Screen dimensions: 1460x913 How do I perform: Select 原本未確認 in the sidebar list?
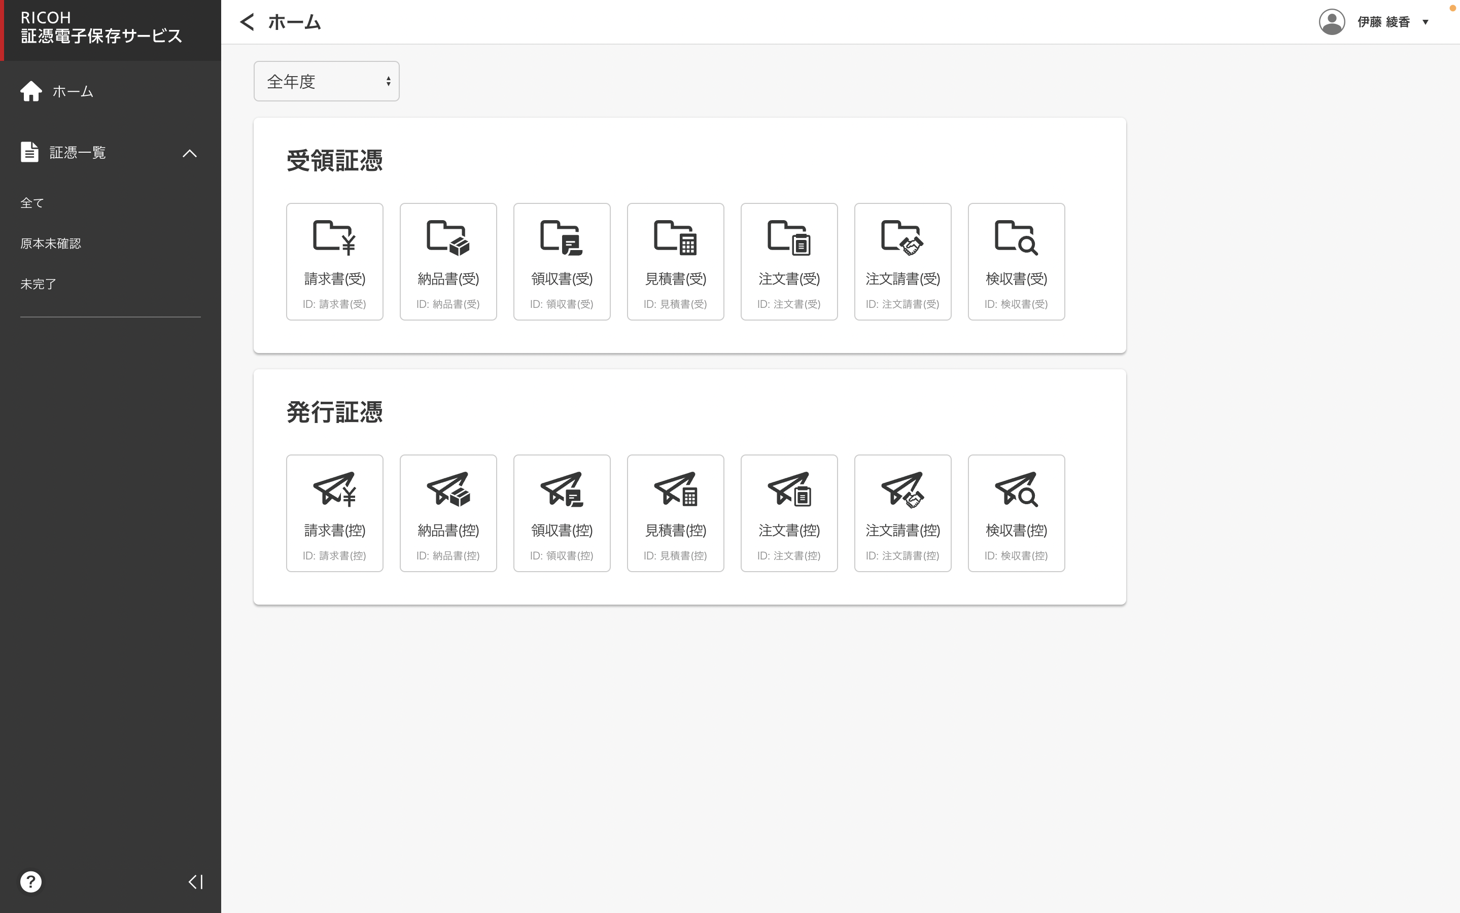(51, 243)
